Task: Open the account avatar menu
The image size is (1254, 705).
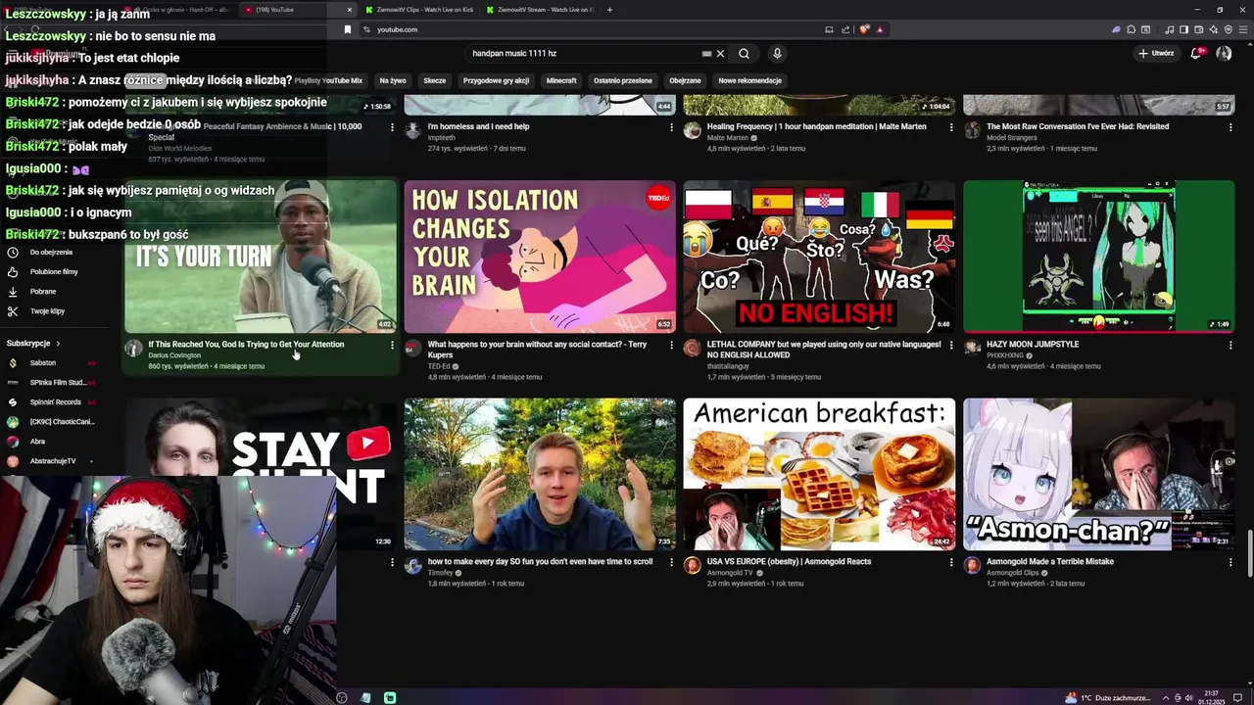Action: point(1224,53)
